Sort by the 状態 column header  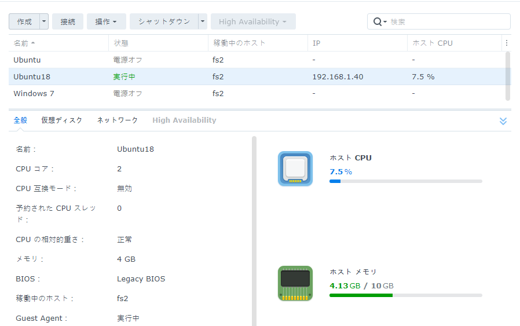(158, 43)
